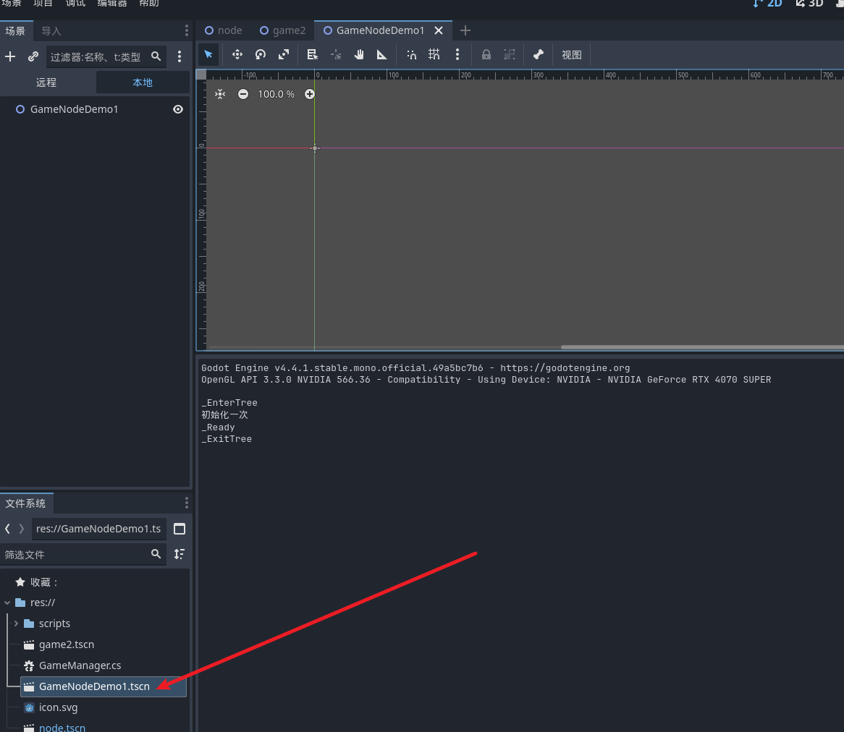
Task: Activate the Move Mode tool
Action: pyautogui.click(x=237, y=54)
